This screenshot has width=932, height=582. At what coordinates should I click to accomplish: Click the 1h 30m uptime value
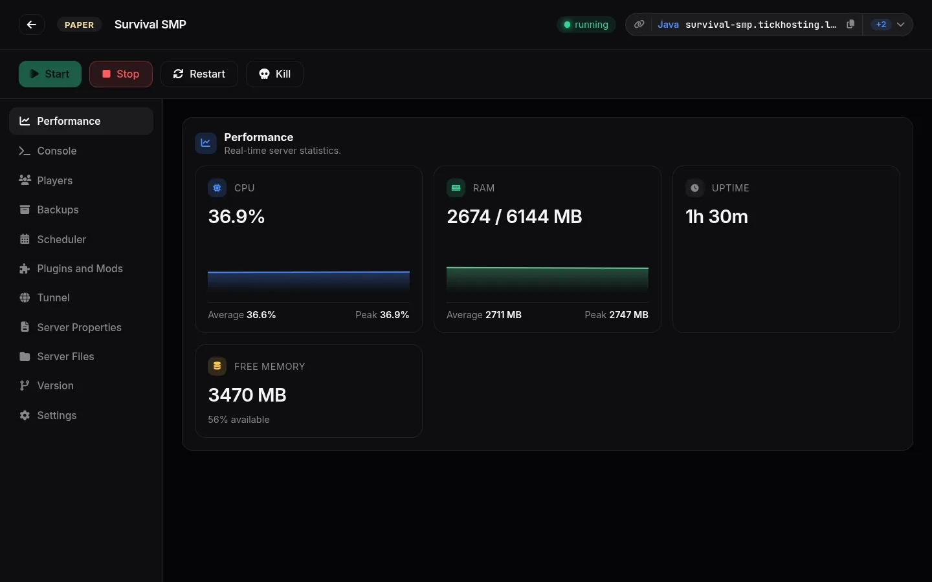click(716, 217)
